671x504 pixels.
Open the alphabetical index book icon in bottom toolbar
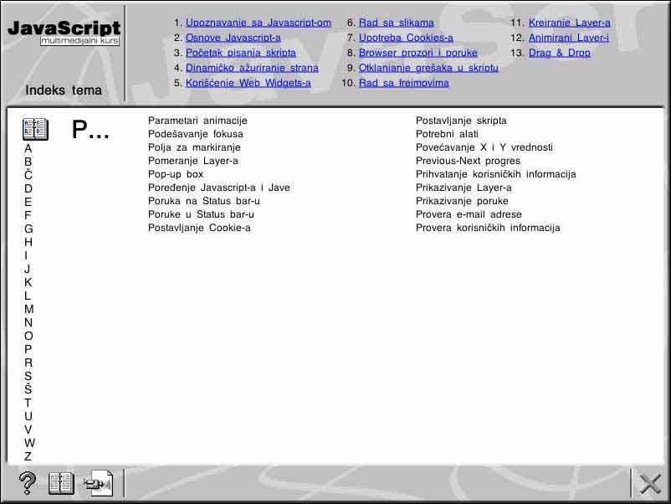click(x=60, y=482)
